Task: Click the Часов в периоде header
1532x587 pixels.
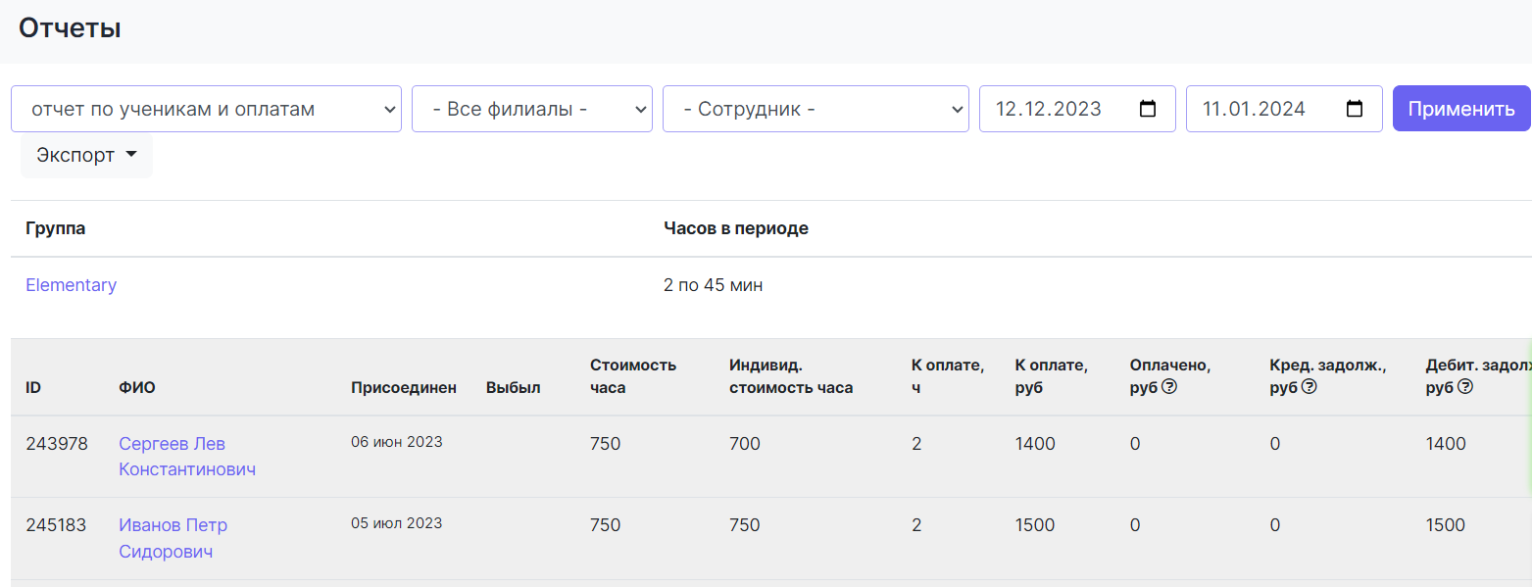Action: [736, 228]
